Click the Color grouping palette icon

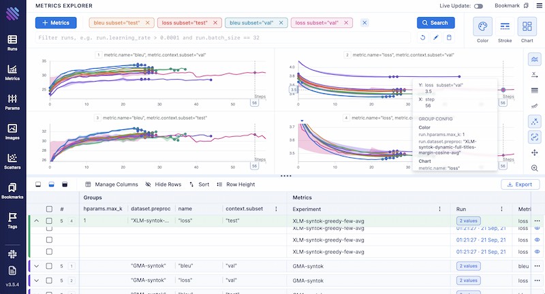[482, 30]
